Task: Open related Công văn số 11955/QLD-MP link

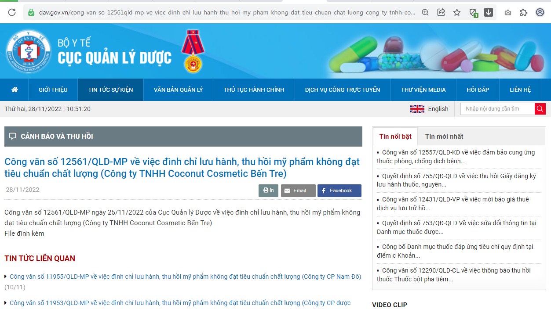Action: 185,277
